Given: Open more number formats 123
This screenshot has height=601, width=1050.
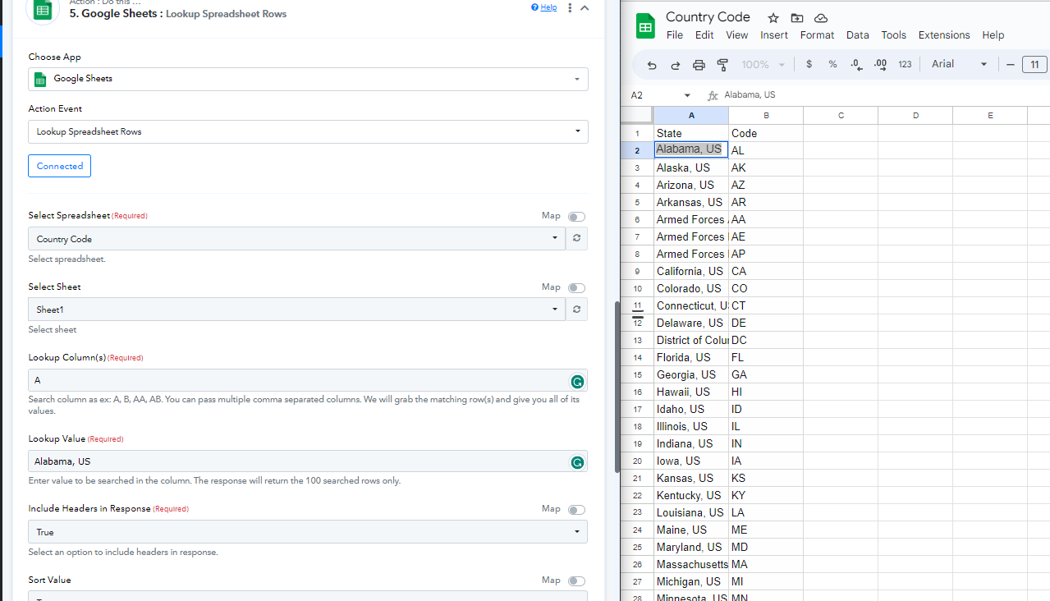Looking at the screenshot, I should pos(905,64).
